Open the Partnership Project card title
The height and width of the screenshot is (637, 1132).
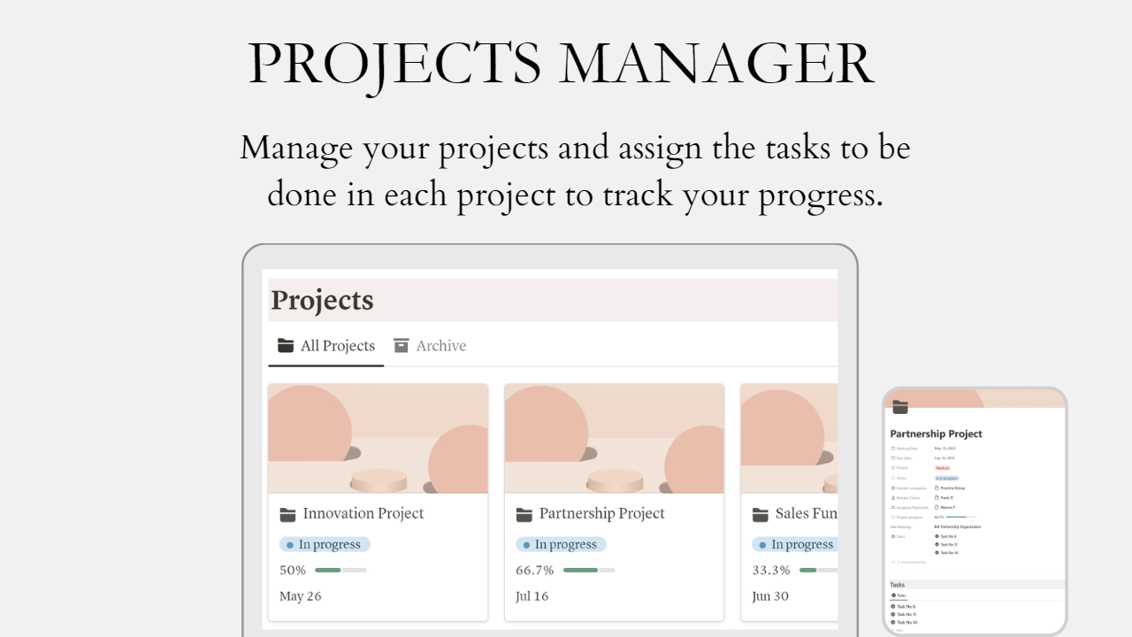[601, 513]
